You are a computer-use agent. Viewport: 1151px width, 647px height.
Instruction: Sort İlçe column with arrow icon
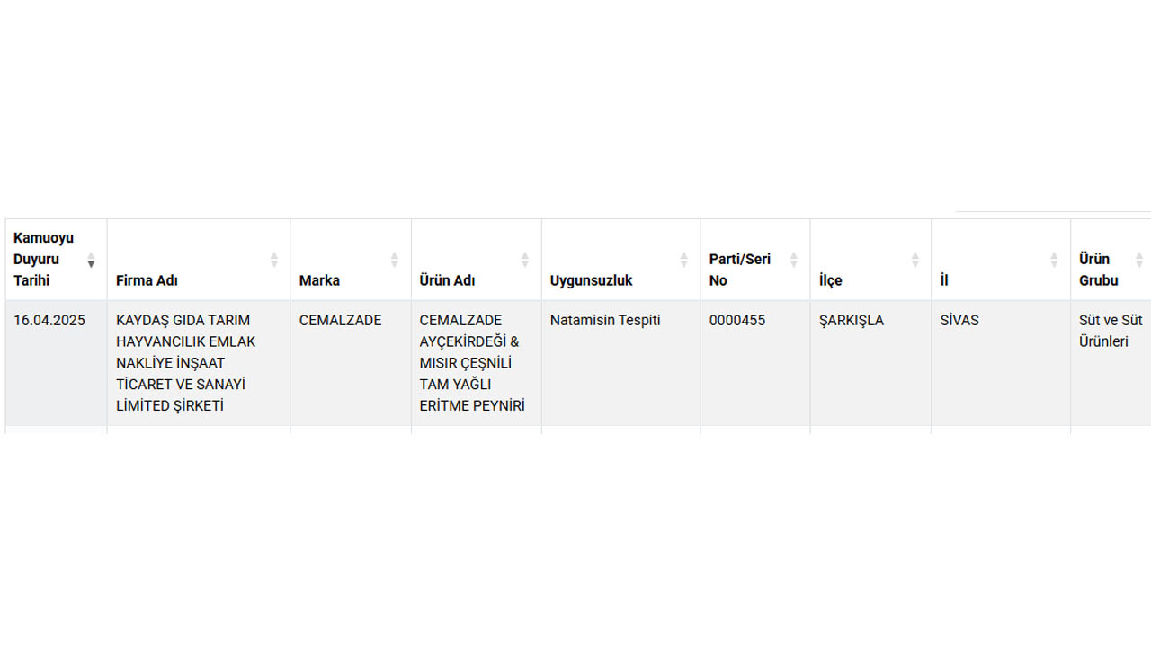915,260
